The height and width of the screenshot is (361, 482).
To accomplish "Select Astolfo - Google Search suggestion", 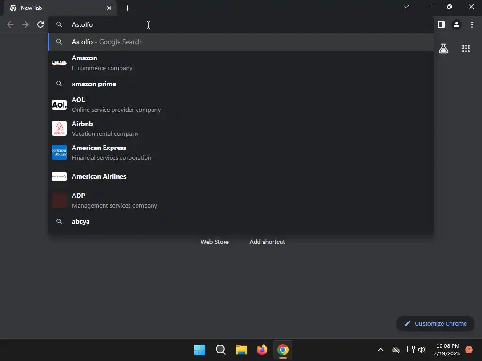I will (x=241, y=42).
